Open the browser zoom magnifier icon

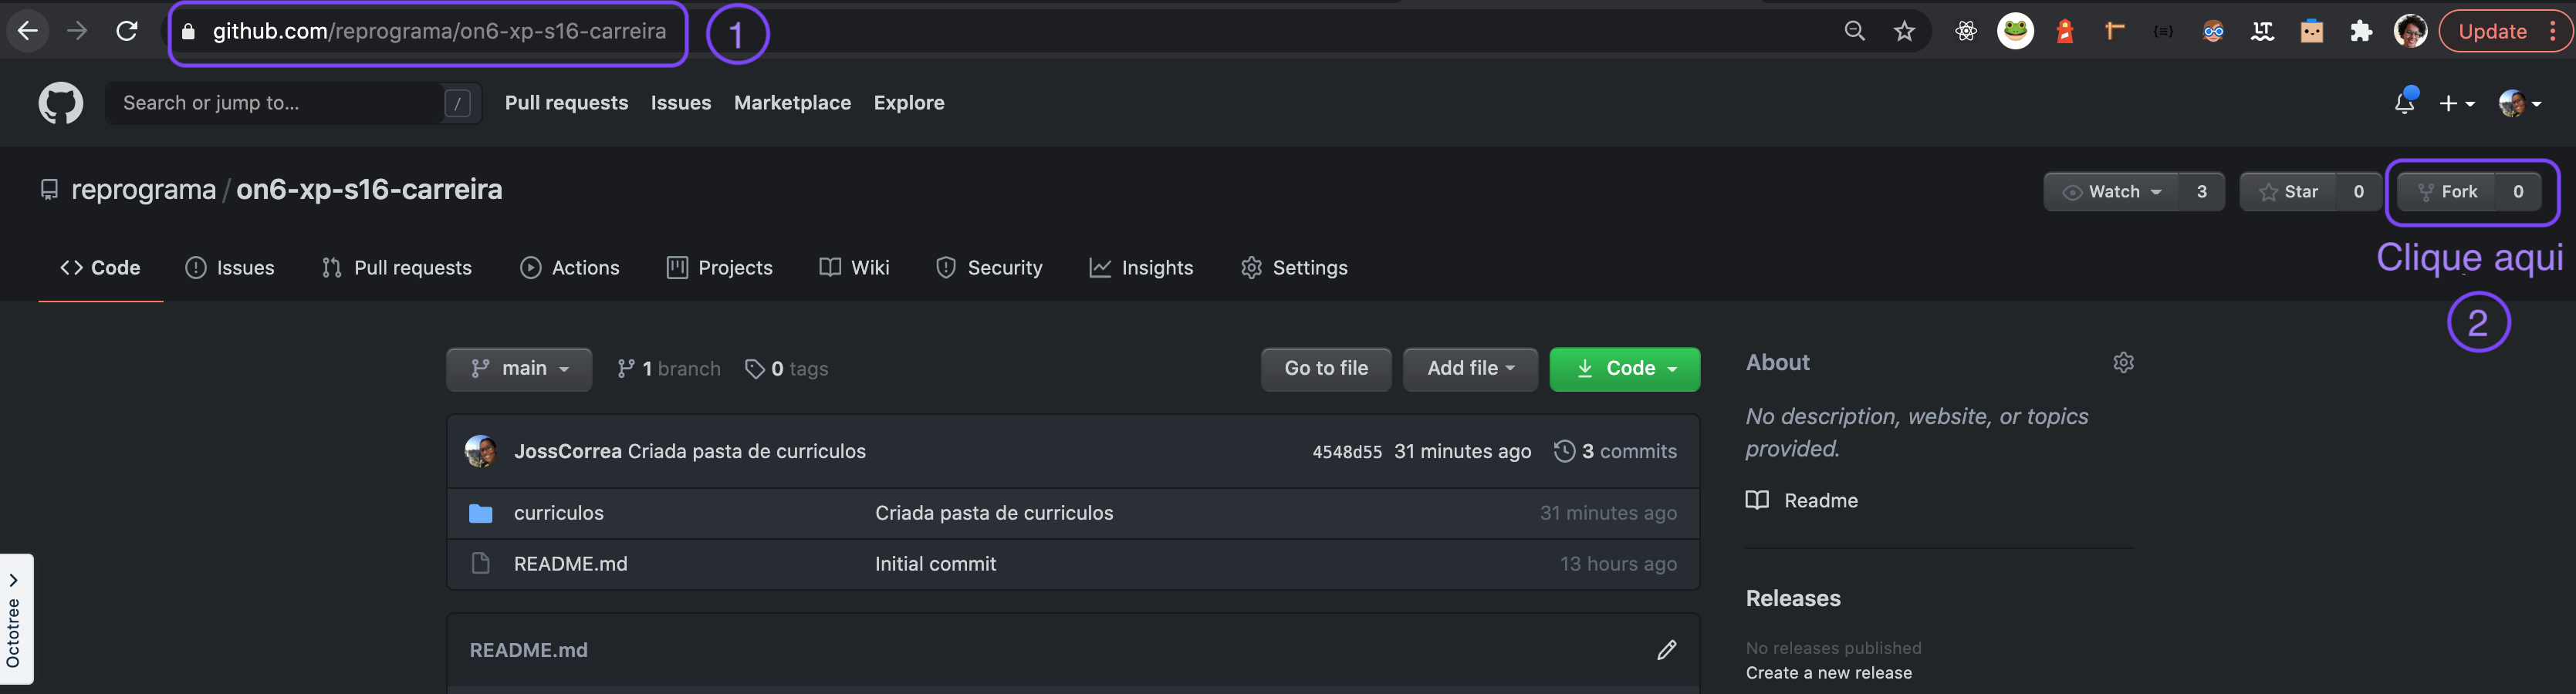1855,31
